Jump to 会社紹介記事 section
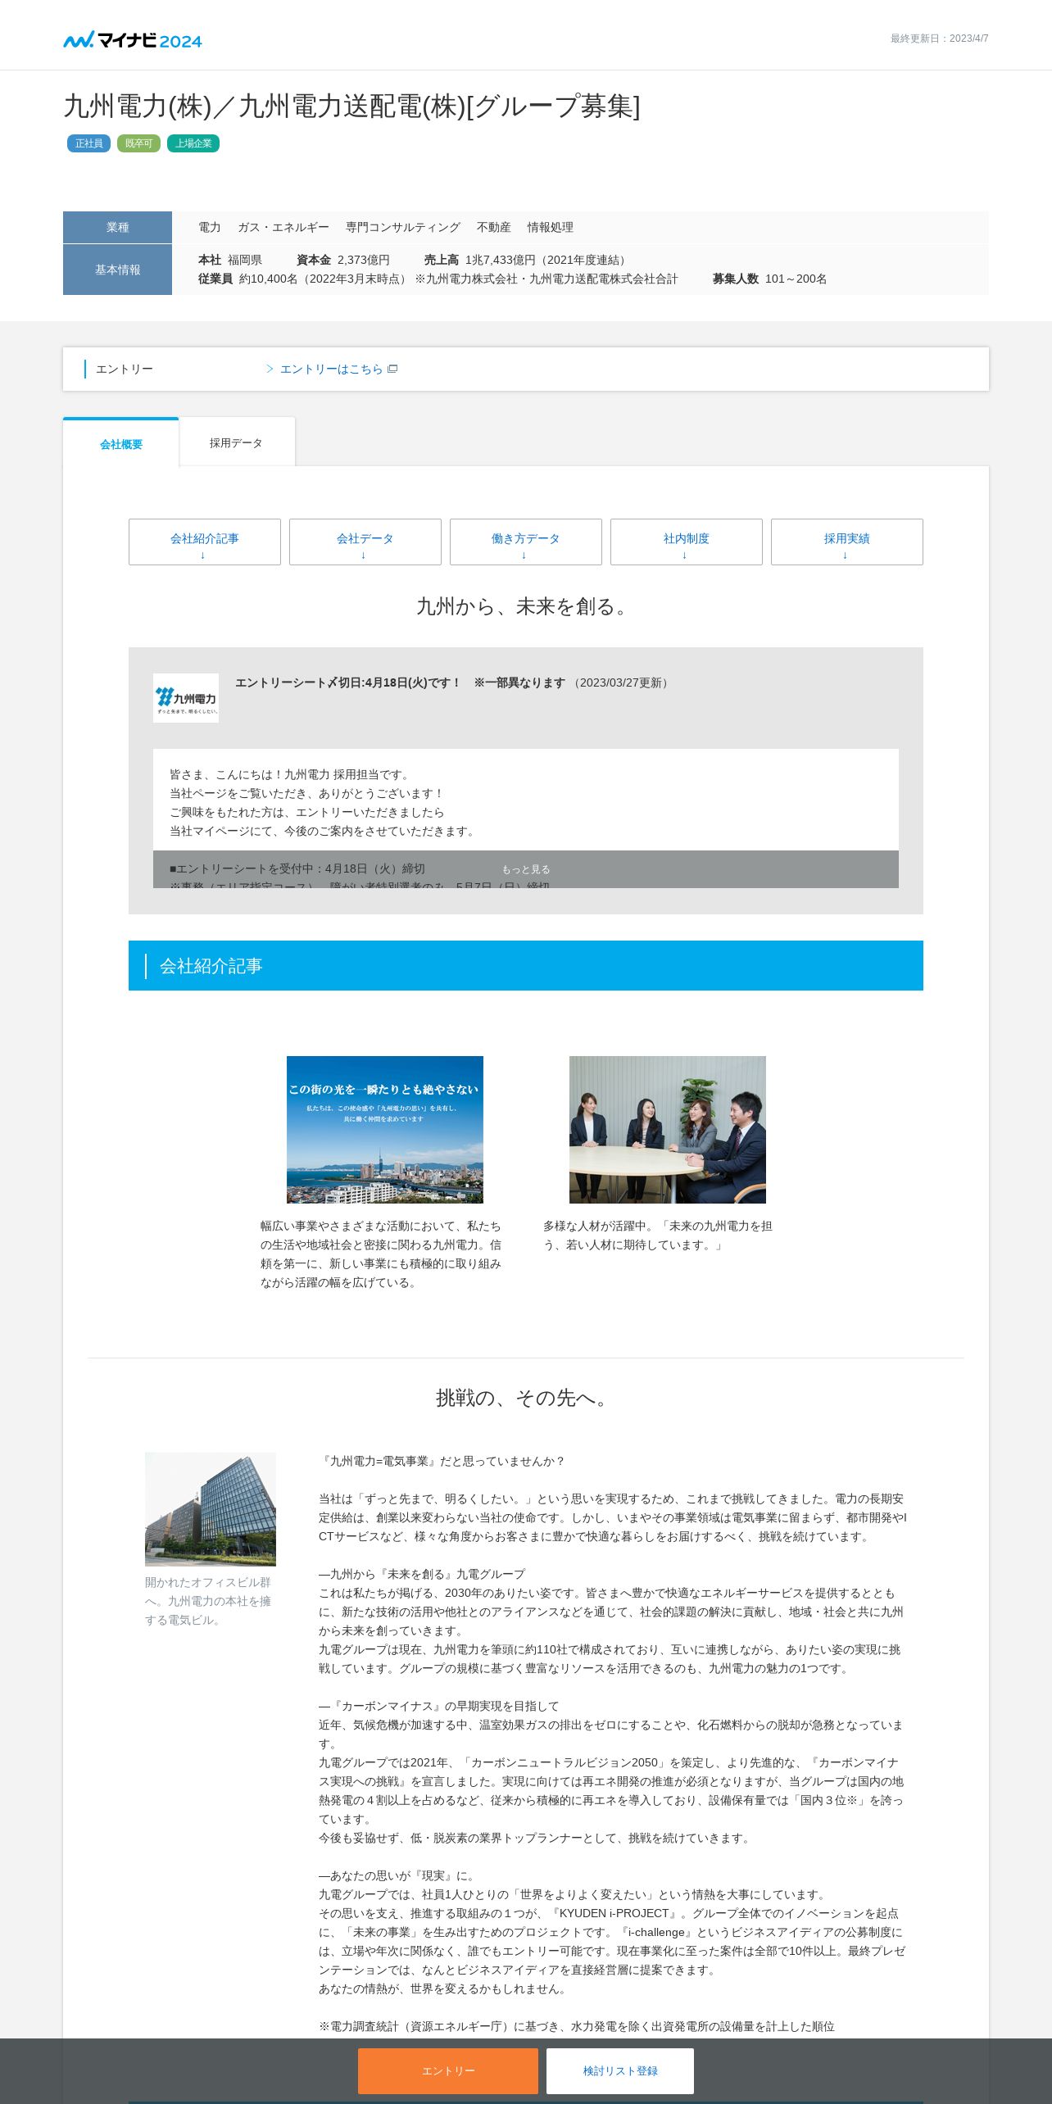The width and height of the screenshot is (1052, 2104). click(x=205, y=542)
